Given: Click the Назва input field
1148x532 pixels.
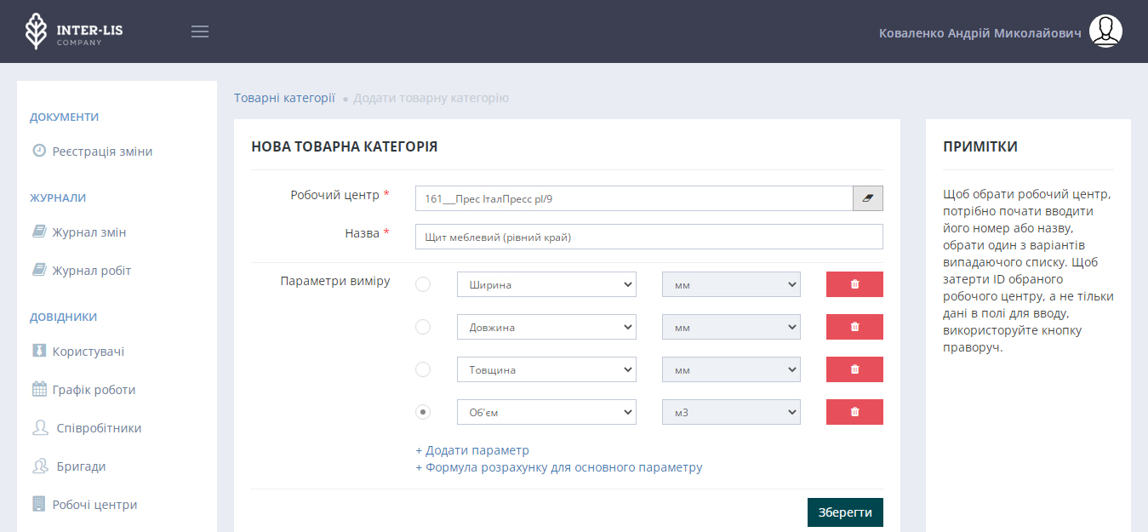Looking at the screenshot, I should (648, 237).
